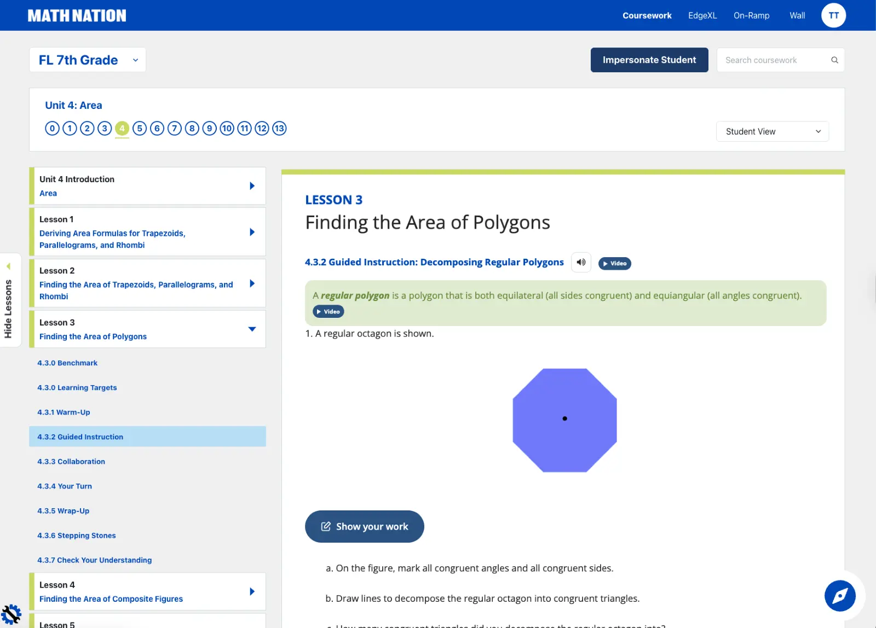Play the regular polygon definition video

click(328, 312)
